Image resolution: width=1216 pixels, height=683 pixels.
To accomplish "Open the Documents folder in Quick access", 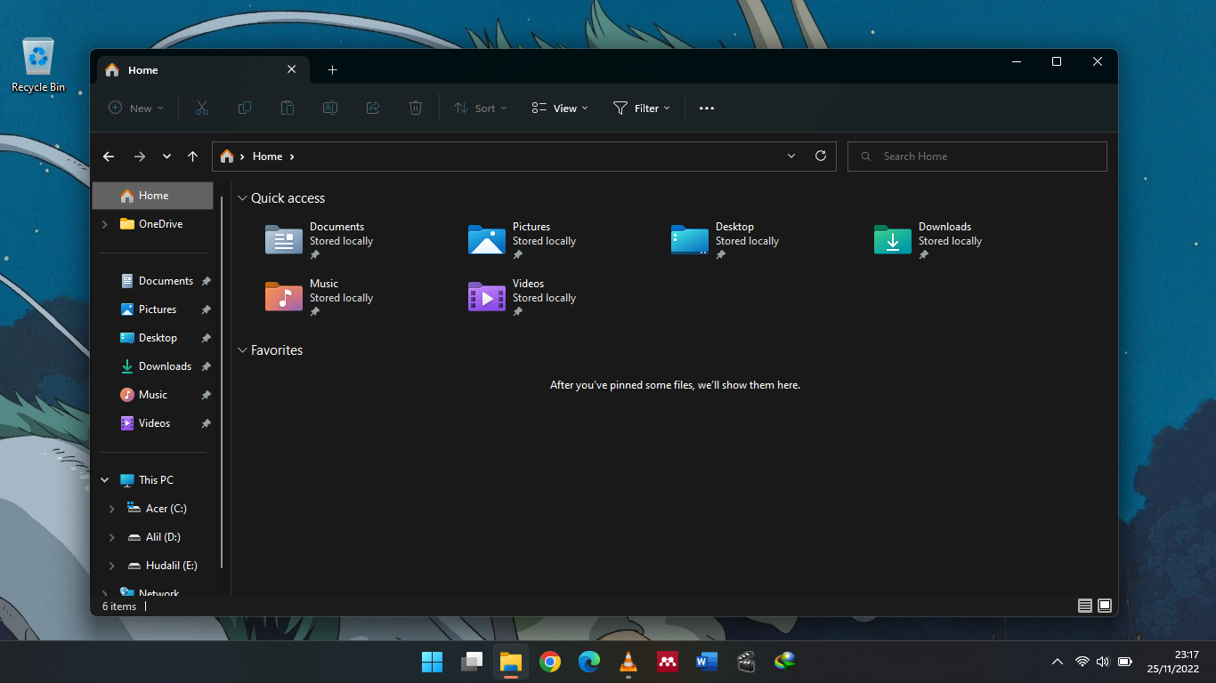I will 320,241.
